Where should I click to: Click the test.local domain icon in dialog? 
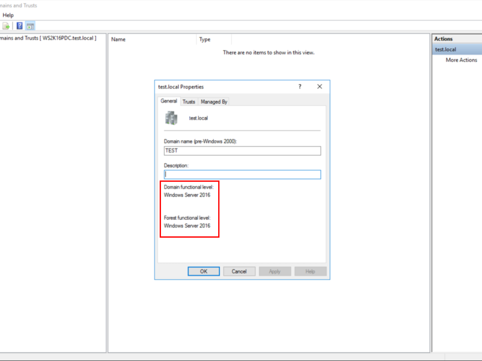click(171, 118)
